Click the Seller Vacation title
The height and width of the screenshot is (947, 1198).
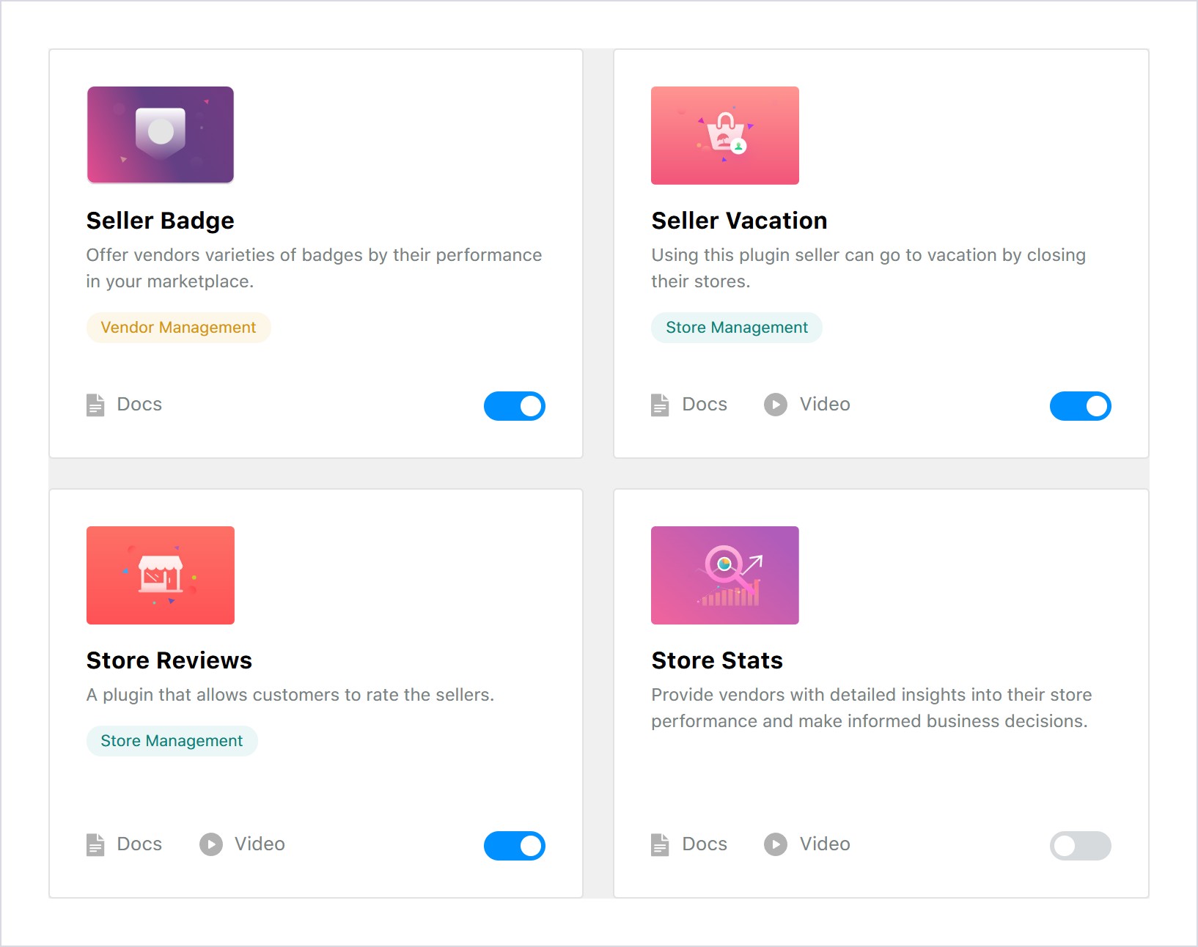click(x=739, y=221)
